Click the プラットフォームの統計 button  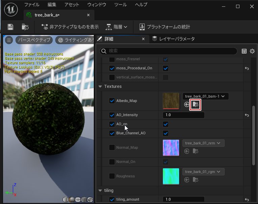coord(165,27)
